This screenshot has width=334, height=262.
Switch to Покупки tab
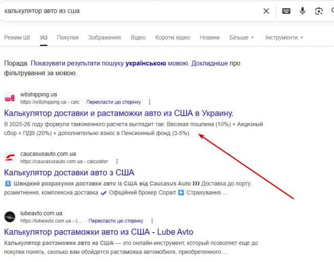(x=68, y=37)
